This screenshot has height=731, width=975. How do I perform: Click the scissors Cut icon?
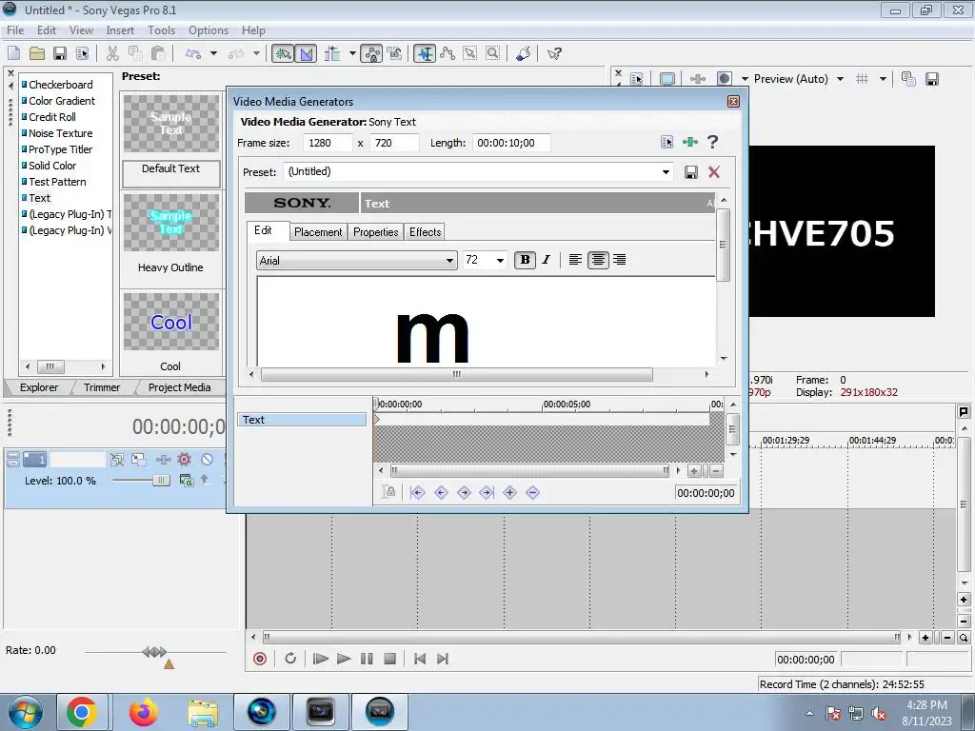112,53
